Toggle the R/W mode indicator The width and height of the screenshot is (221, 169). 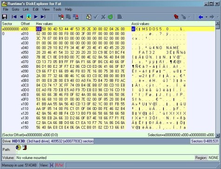coord(60,165)
